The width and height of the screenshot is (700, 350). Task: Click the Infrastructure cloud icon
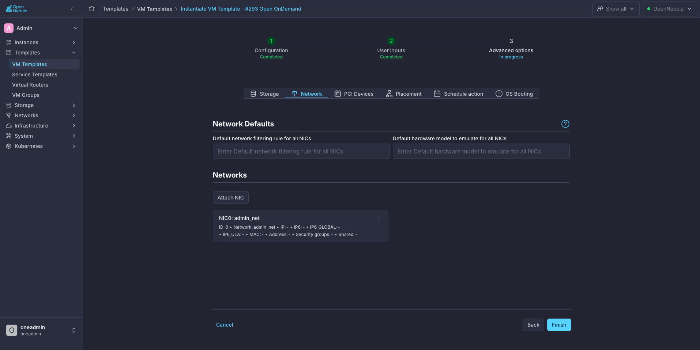9,126
